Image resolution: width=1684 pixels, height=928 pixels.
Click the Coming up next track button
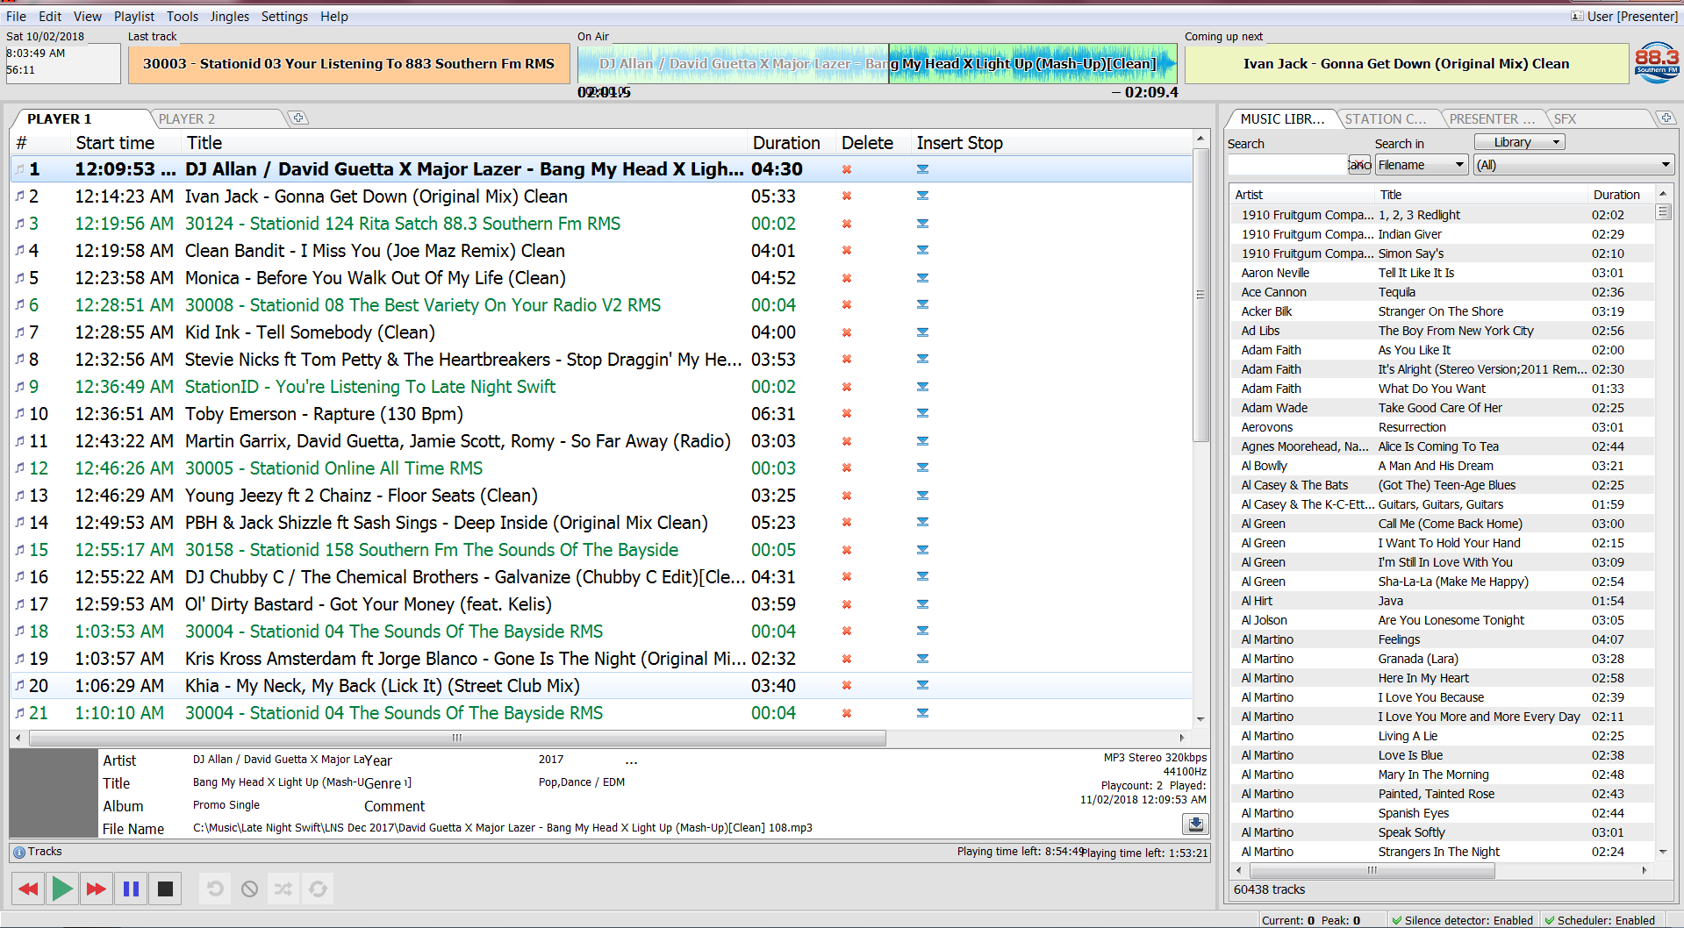pos(1406,64)
